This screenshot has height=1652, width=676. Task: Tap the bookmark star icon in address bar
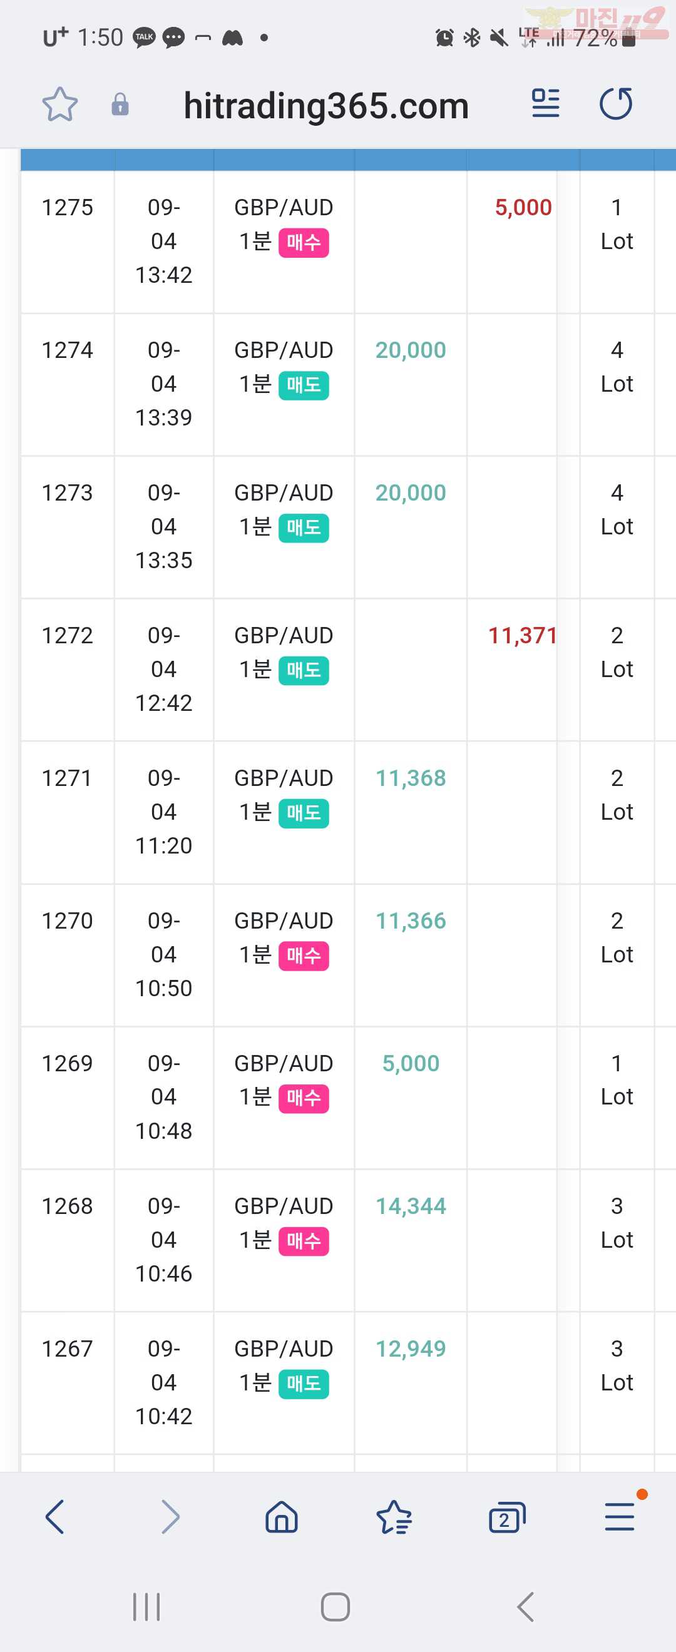pos(59,105)
